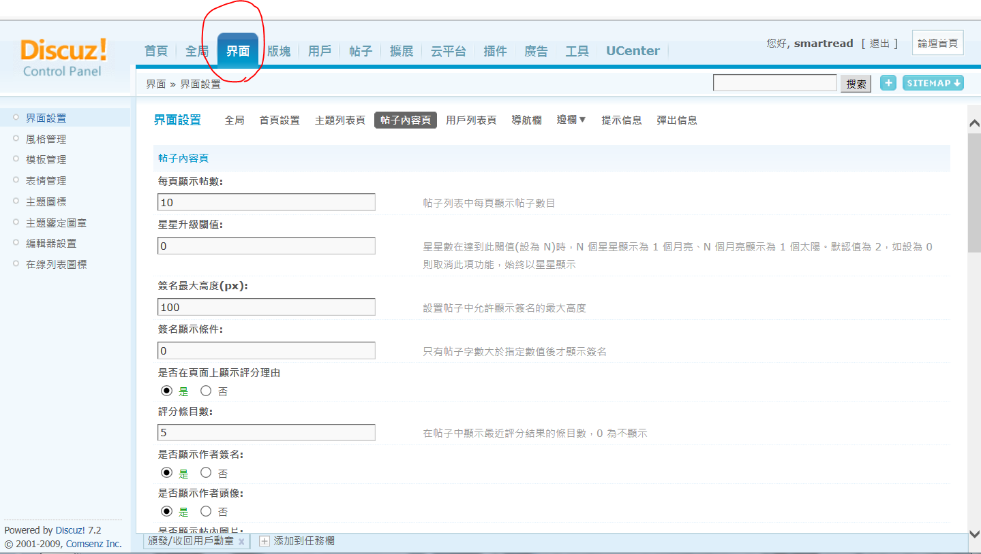Switch to the 彈出信息 sub-tab

[x=677, y=120]
